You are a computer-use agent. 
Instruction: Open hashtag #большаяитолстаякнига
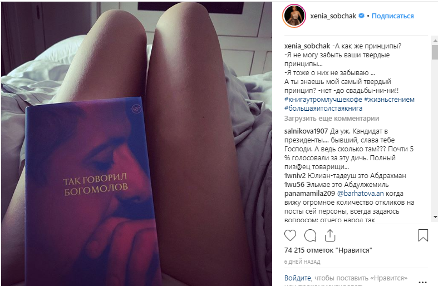(323, 109)
